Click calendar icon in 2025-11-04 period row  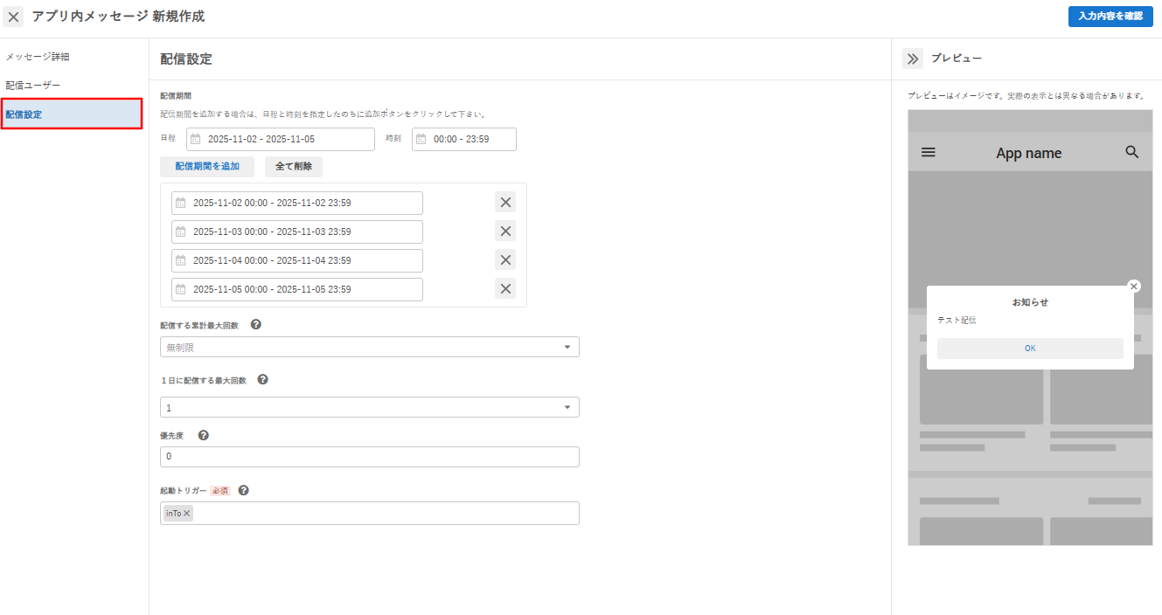pos(181,260)
